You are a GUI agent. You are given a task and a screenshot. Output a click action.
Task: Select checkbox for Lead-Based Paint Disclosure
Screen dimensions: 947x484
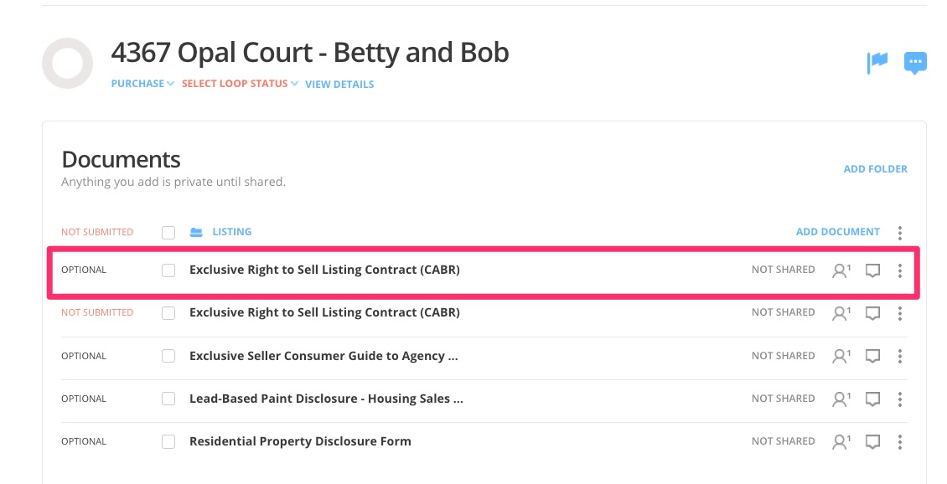pyautogui.click(x=168, y=399)
